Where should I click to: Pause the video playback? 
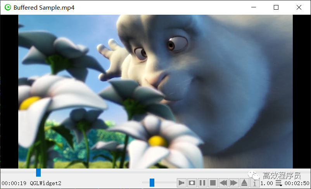tap(202, 183)
